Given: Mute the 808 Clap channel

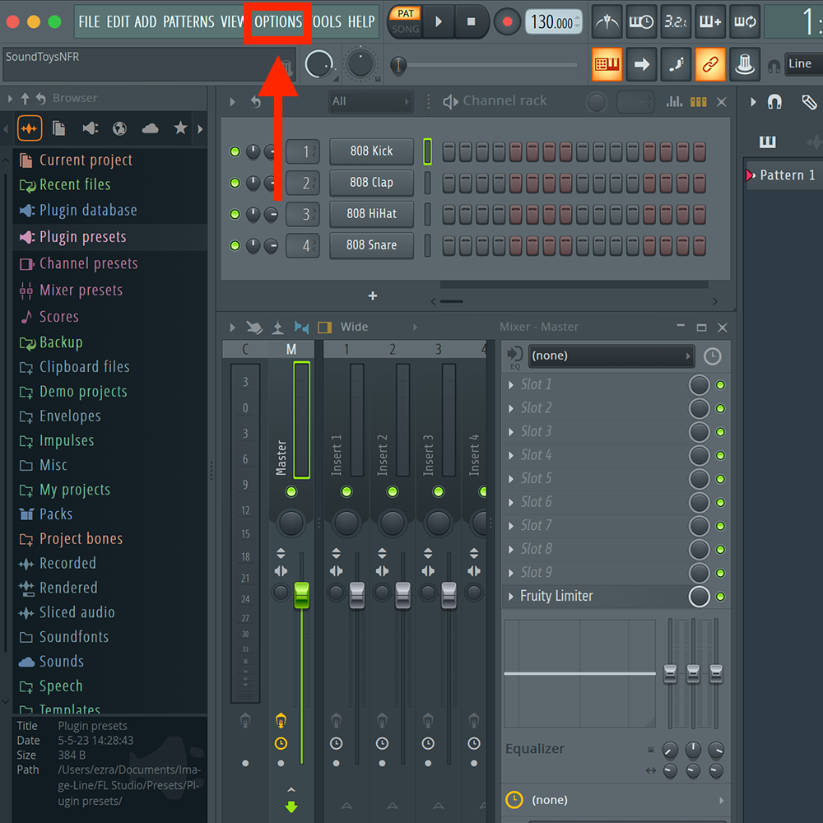Looking at the screenshot, I should [x=235, y=184].
